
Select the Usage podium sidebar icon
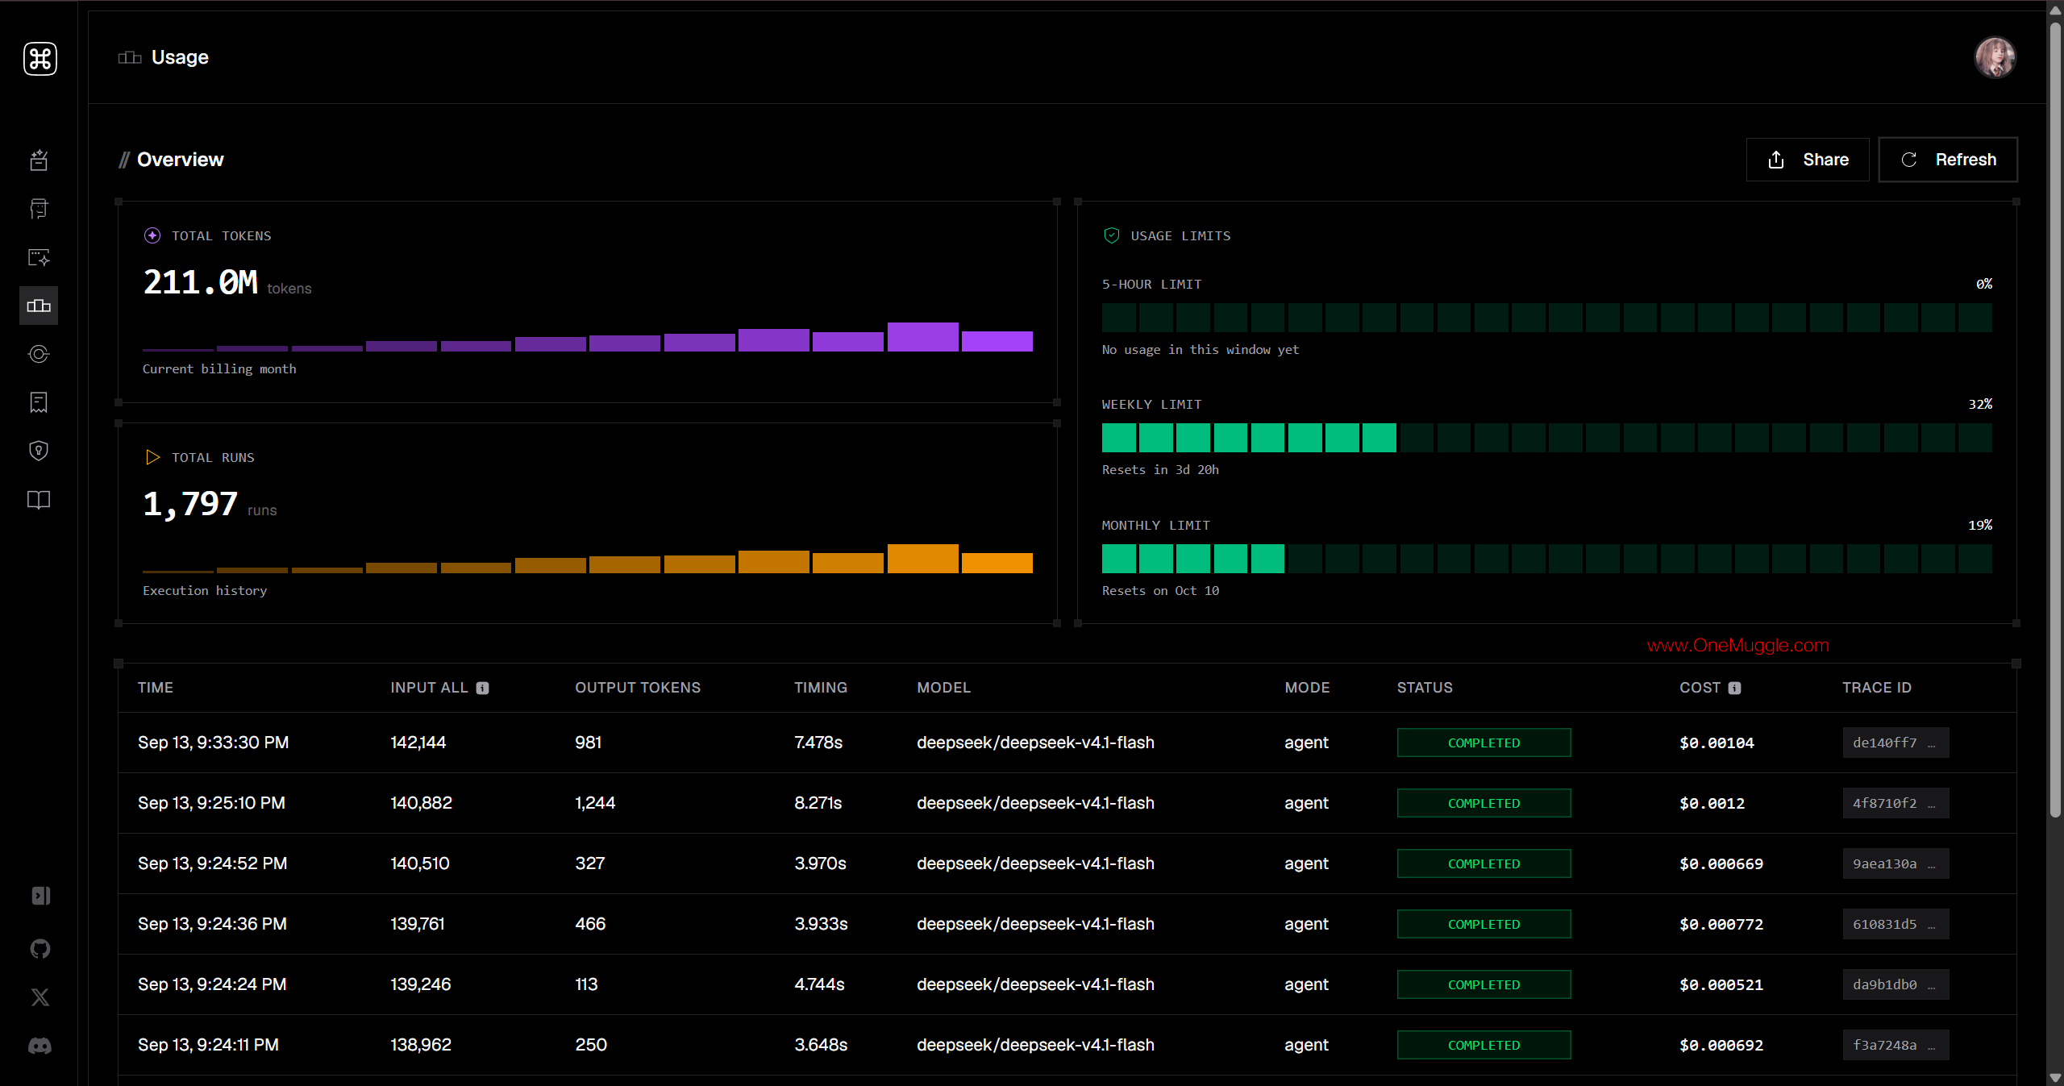[x=39, y=306]
